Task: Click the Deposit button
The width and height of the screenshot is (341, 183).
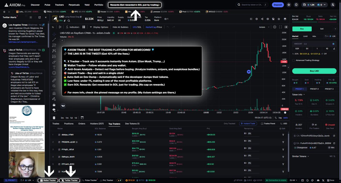Action: tap(278, 5)
